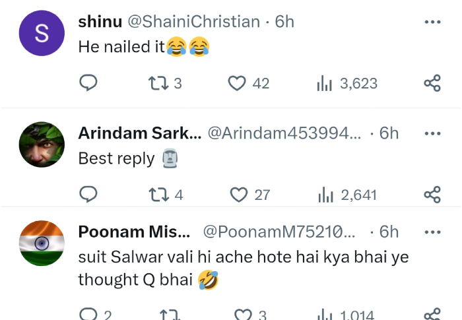Repost Arindam's "Best reply" comment
The image size is (462, 320).
pyautogui.click(x=157, y=195)
